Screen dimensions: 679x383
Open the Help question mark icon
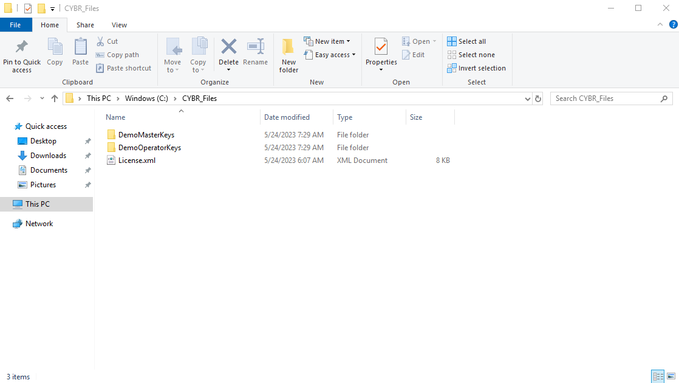click(674, 25)
